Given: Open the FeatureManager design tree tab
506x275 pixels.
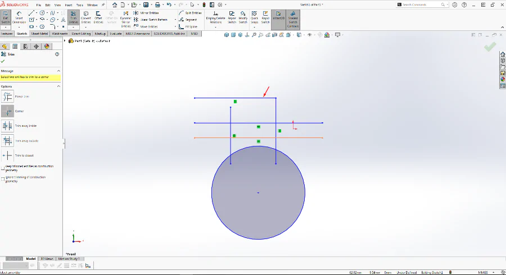Looking at the screenshot, I should click(x=4, y=47).
